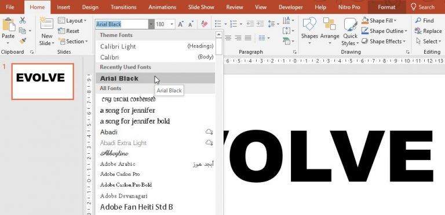Choose Arial Black in Recently Used Fonts

(x=155, y=79)
